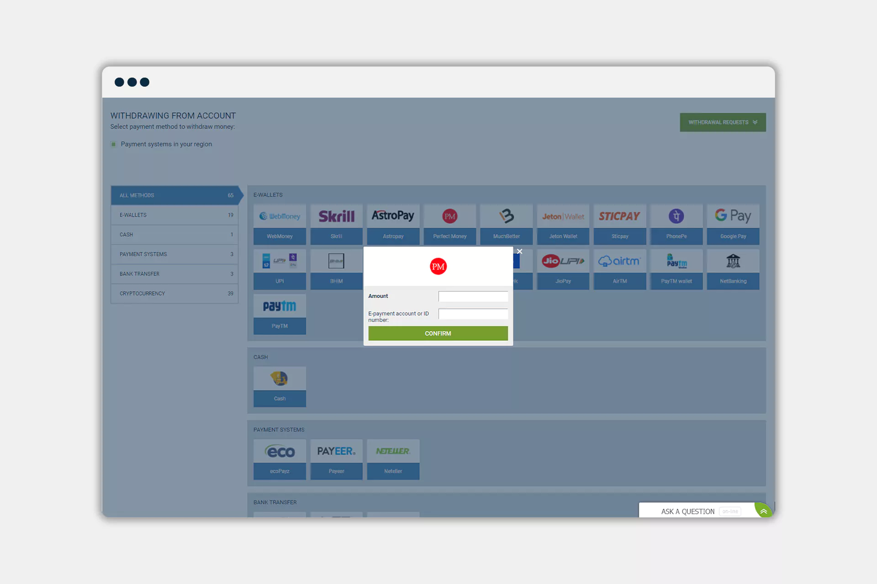
Task: Open the Payment Systems category
Action: pyautogui.click(x=175, y=254)
